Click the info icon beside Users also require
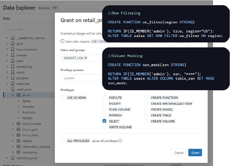Screen dimensions: 230x166 point(62,41)
